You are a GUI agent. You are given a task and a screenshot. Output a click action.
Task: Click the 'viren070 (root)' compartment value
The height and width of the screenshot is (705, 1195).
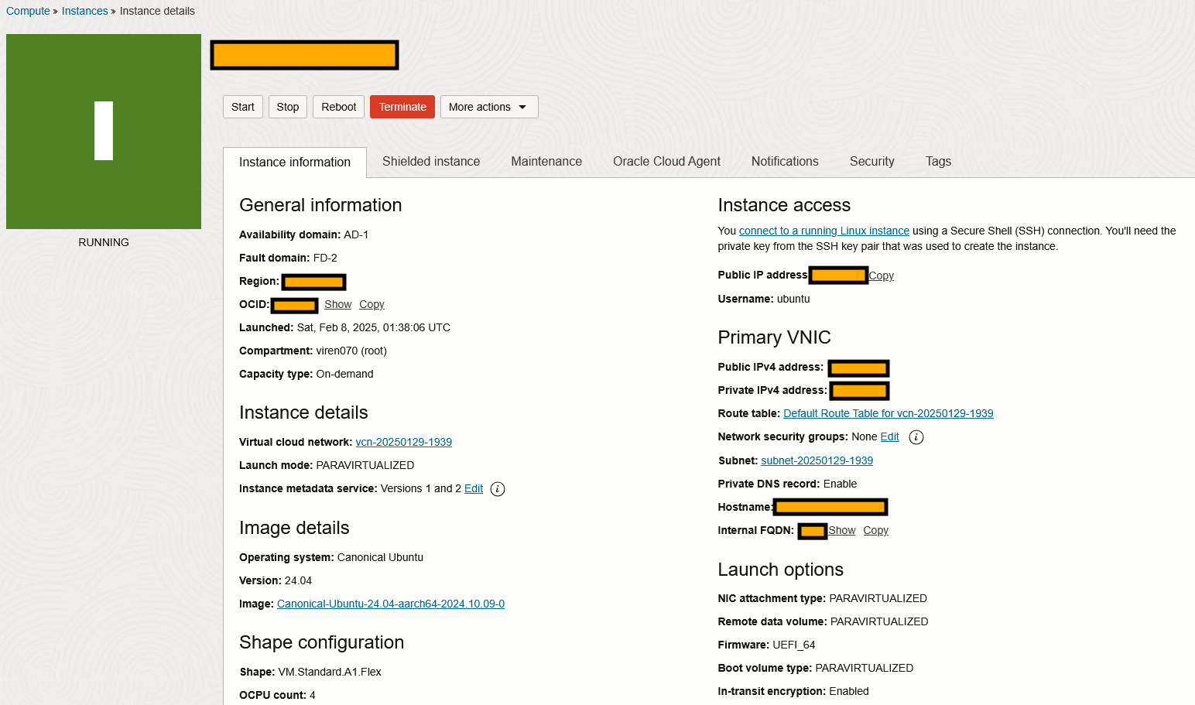click(351, 351)
